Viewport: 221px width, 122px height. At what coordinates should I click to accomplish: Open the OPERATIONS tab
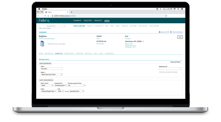click(x=69, y=53)
